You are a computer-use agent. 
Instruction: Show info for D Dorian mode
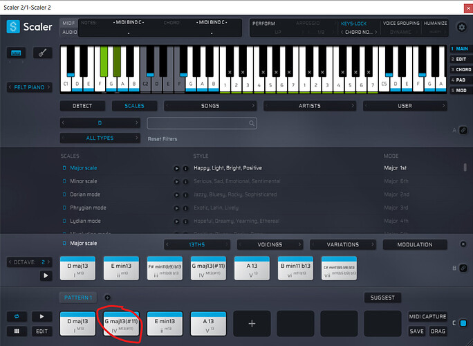pyautogui.click(x=185, y=194)
